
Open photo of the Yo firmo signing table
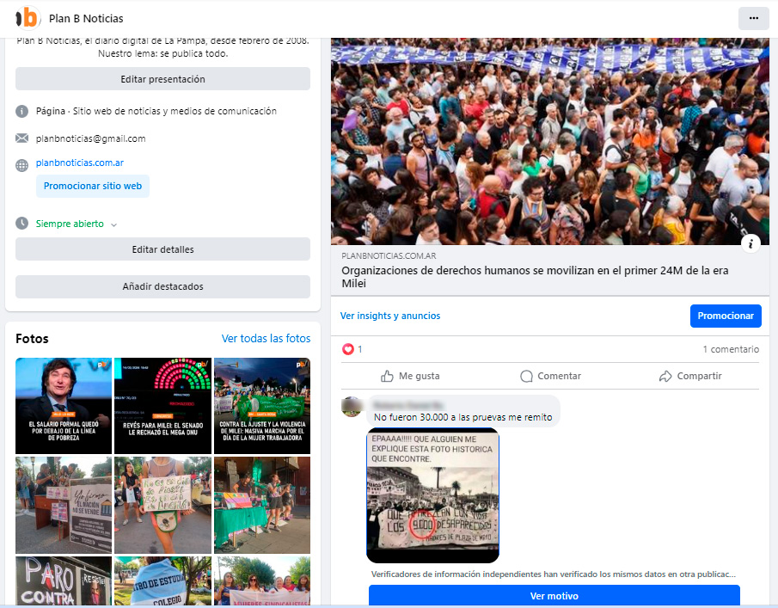pos(64,505)
